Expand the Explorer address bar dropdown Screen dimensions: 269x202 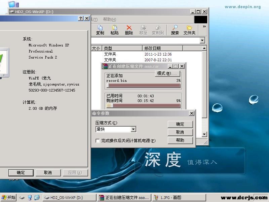coord(202,40)
